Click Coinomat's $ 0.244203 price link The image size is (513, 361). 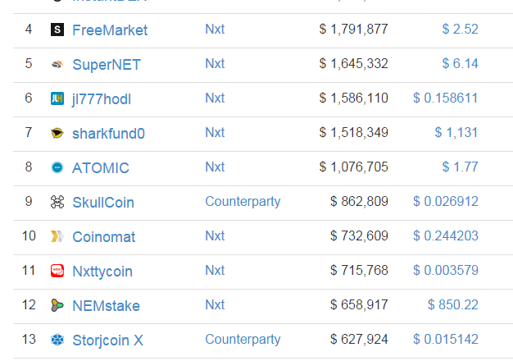pos(446,235)
